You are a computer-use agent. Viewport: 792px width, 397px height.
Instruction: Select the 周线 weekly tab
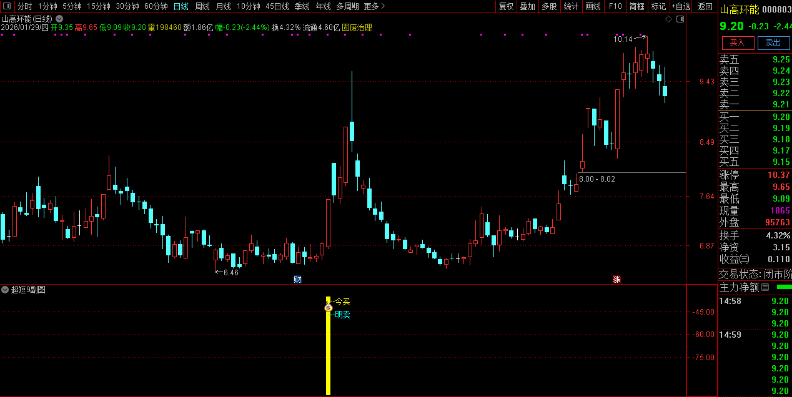tap(202, 6)
